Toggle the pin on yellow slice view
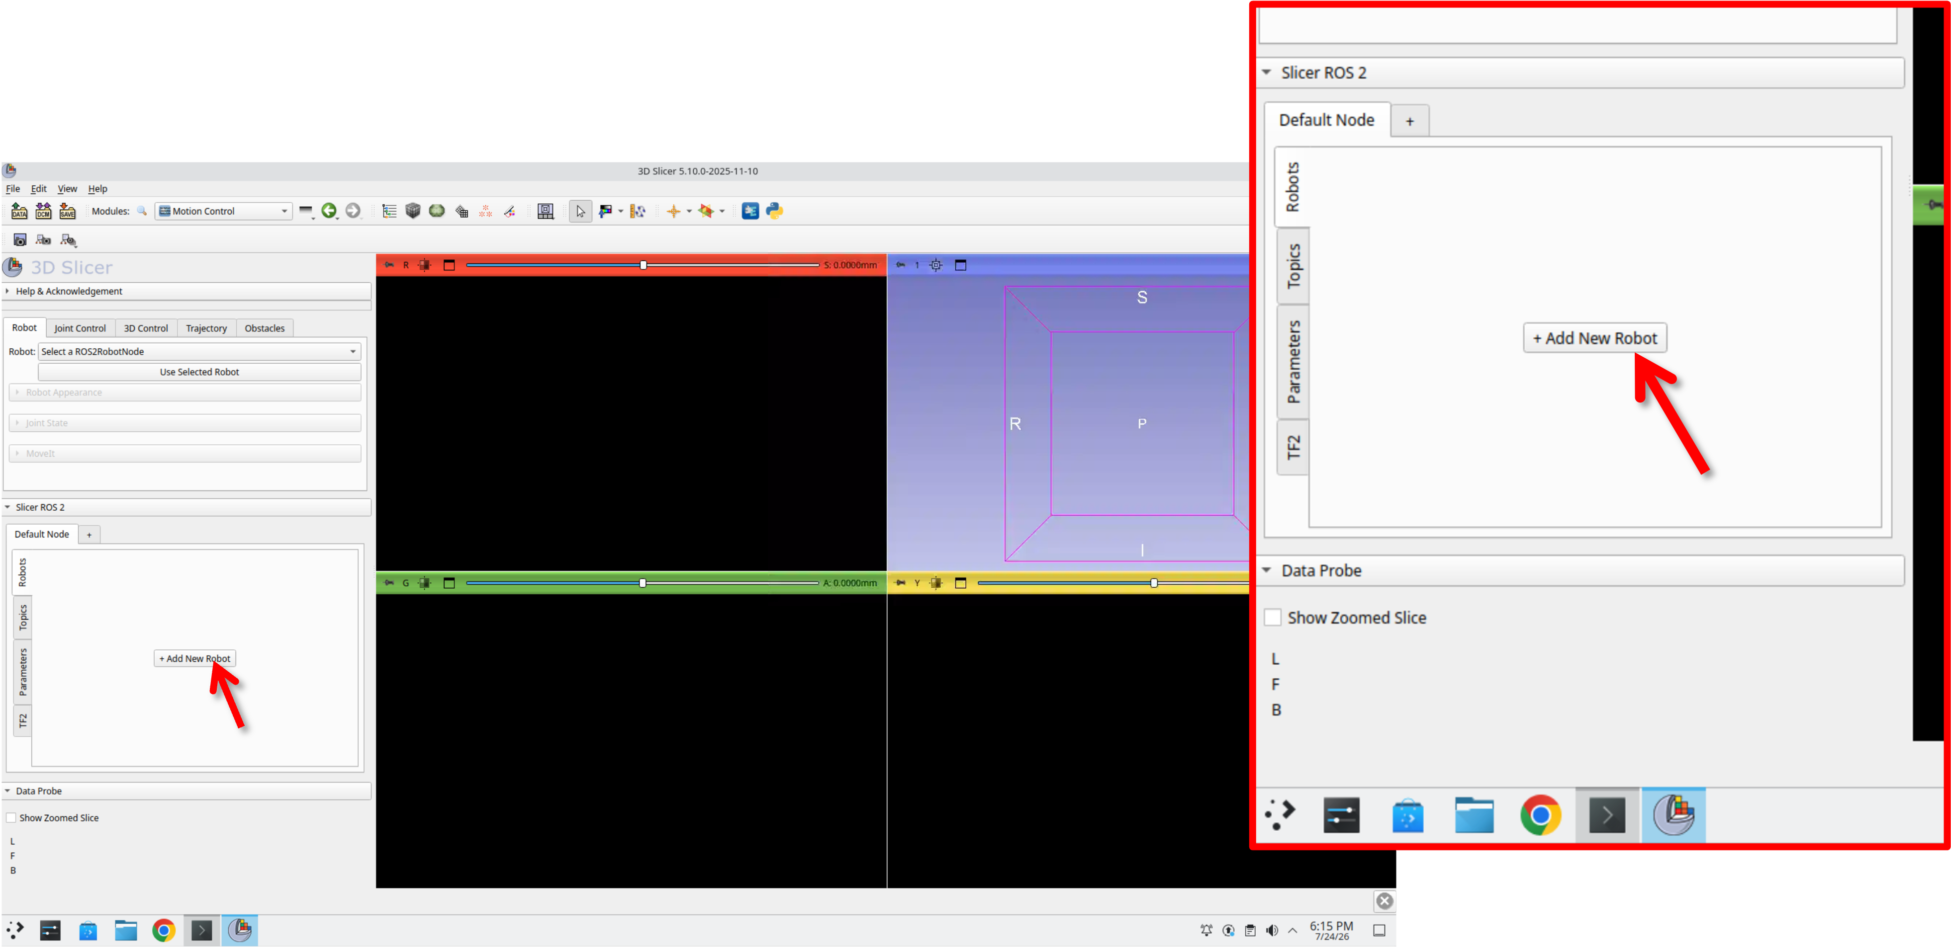The width and height of the screenshot is (1951, 947). tap(901, 582)
